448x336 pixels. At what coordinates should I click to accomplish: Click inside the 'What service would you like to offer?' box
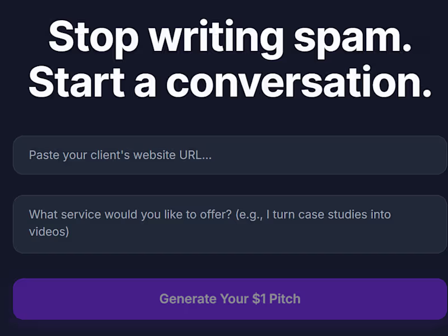pyautogui.click(x=224, y=223)
